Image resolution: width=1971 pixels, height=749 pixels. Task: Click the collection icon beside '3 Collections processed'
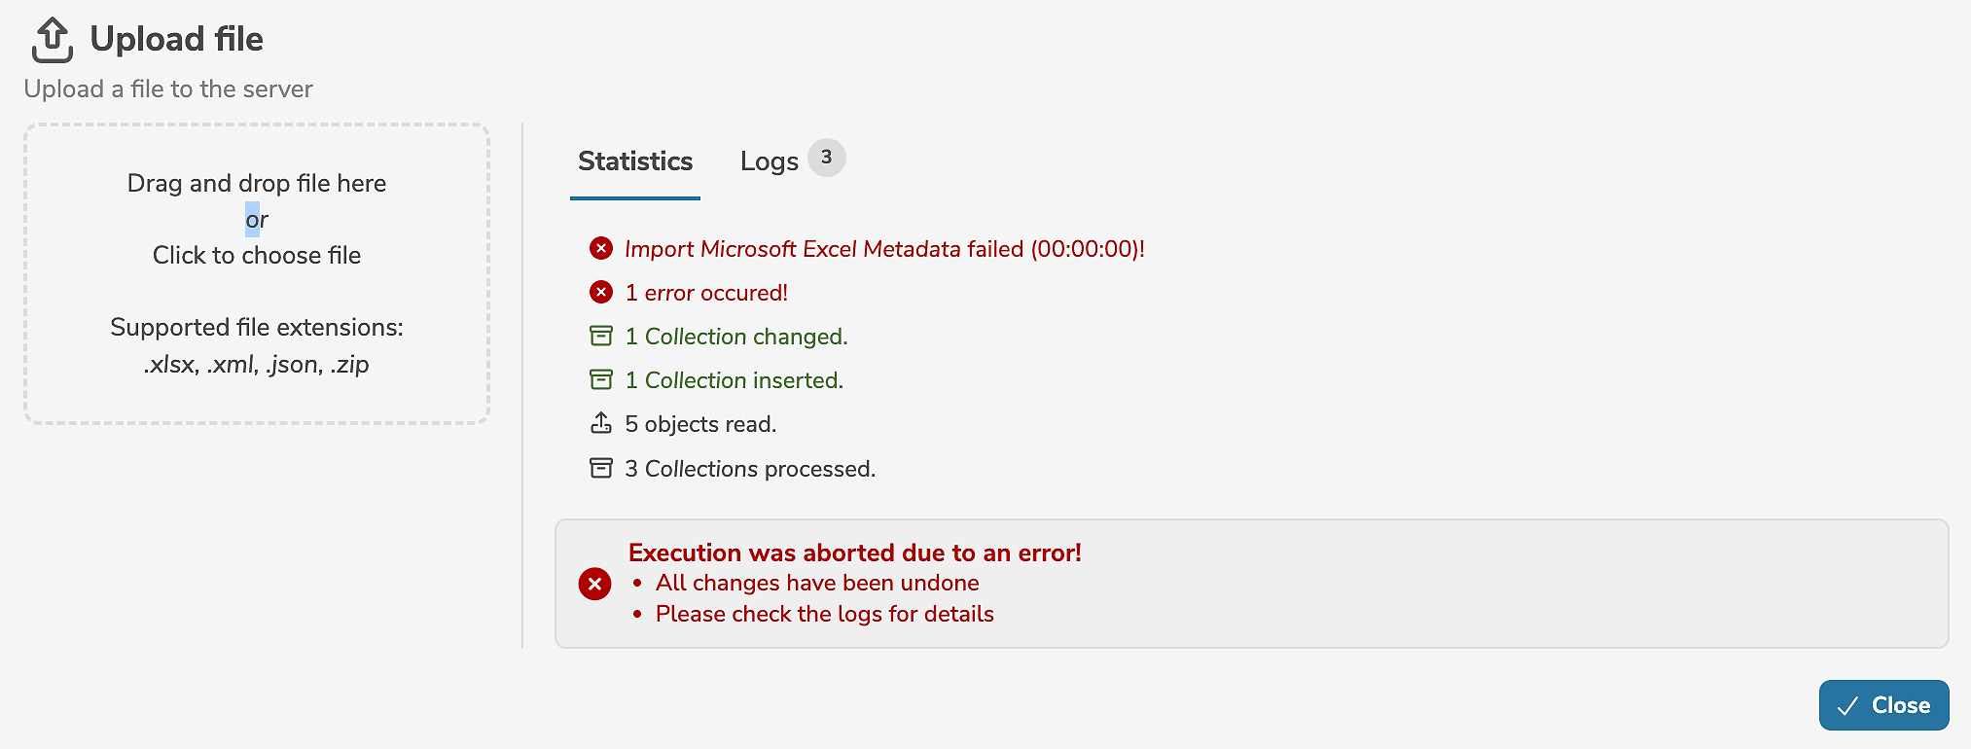pyautogui.click(x=600, y=468)
